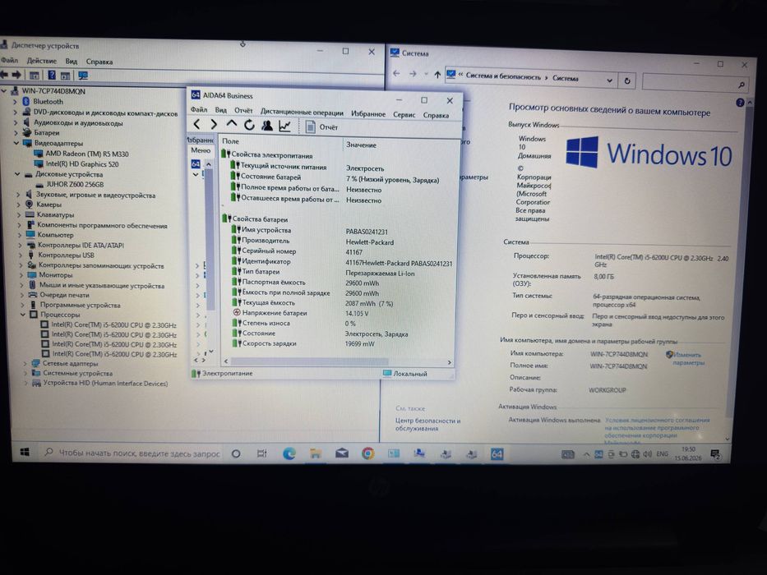
Task: Switch to the Меню tab in AIDA64 sidebar
Action: coord(201,150)
